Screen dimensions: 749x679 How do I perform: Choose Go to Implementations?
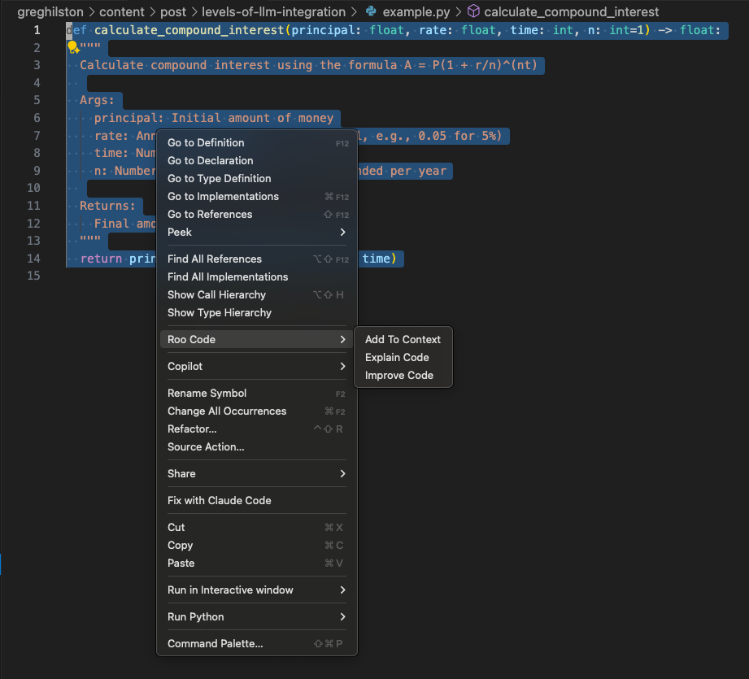pos(256,196)
